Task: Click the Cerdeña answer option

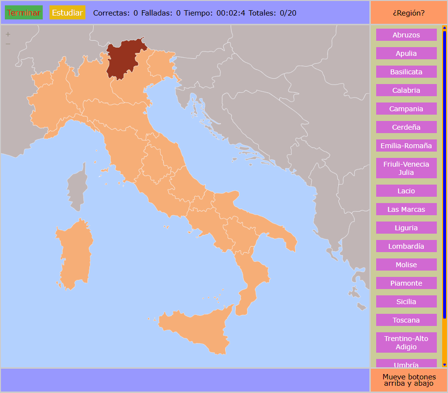Action: pyautogui.click(x=406, y=127)
